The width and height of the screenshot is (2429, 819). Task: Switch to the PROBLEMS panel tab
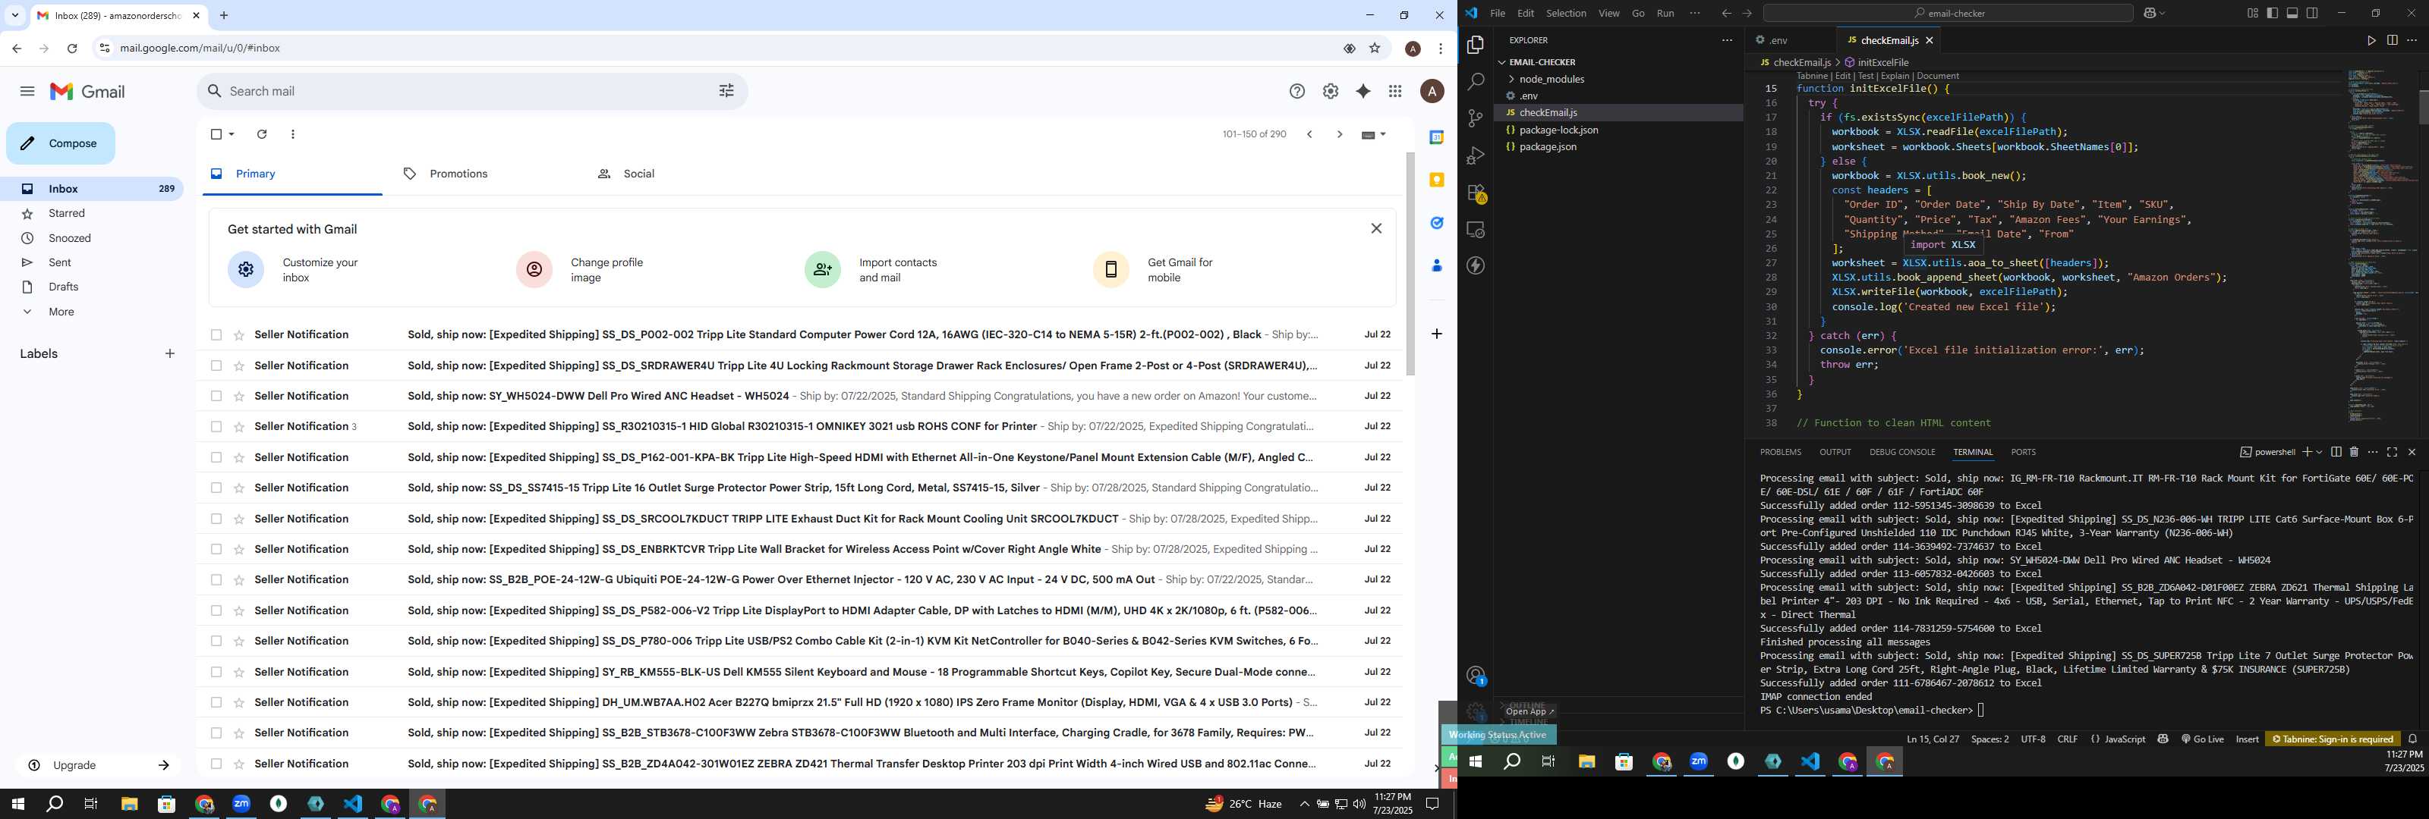[1780, 453]
